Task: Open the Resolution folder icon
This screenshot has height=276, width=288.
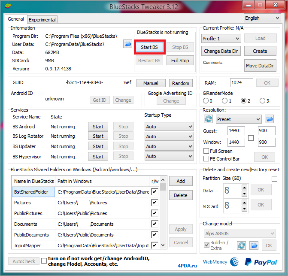Action: (269, 119)
